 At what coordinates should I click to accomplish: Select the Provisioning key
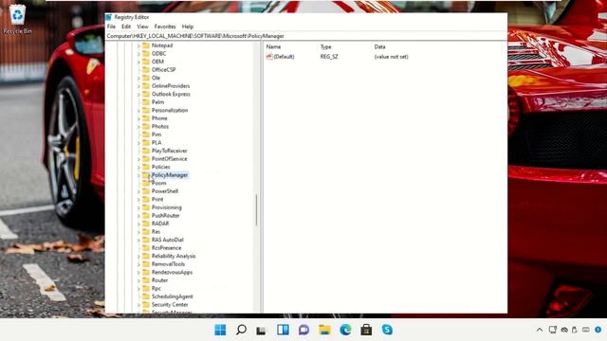pyautogui.click(x=167, y=207)
